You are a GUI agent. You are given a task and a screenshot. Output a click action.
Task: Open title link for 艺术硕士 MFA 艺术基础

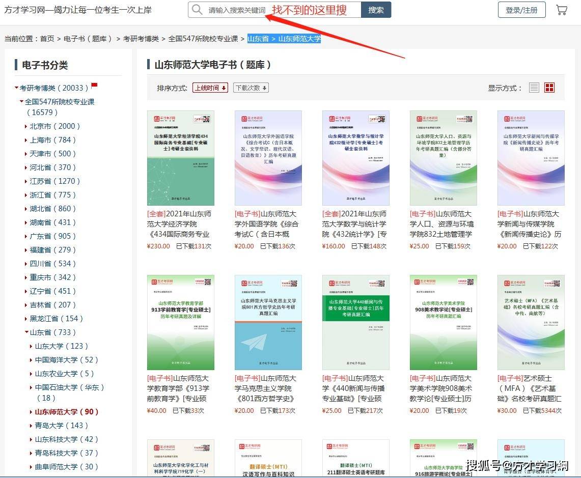tap(530, 388)
